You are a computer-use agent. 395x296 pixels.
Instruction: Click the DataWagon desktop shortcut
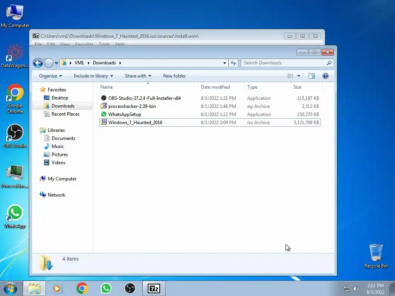coord(15,56)
